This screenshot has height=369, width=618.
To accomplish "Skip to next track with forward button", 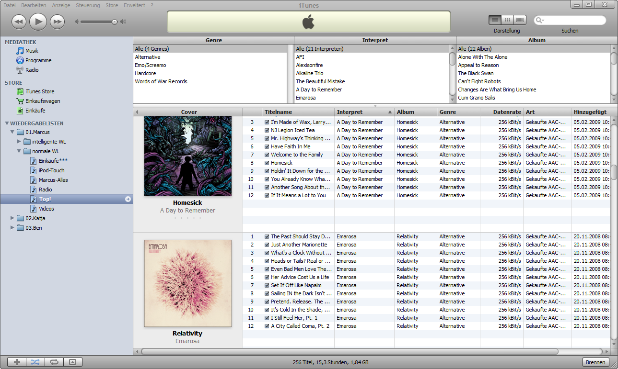I will tap(57, 22).
